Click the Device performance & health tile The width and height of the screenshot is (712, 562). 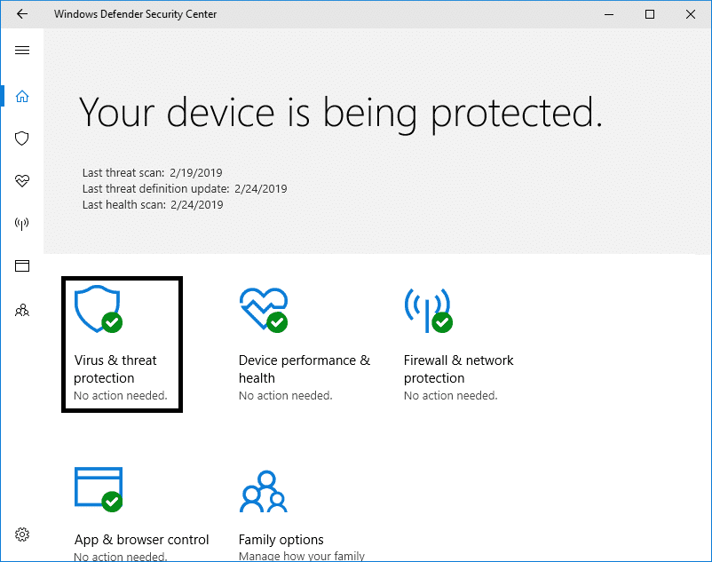304,344
